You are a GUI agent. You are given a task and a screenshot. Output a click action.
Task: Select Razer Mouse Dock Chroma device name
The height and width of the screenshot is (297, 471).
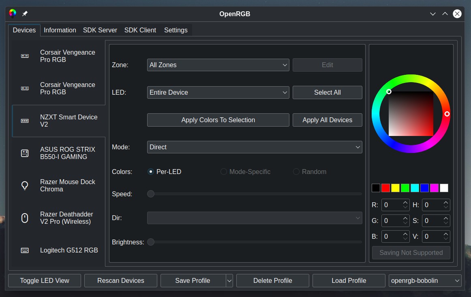68,185
